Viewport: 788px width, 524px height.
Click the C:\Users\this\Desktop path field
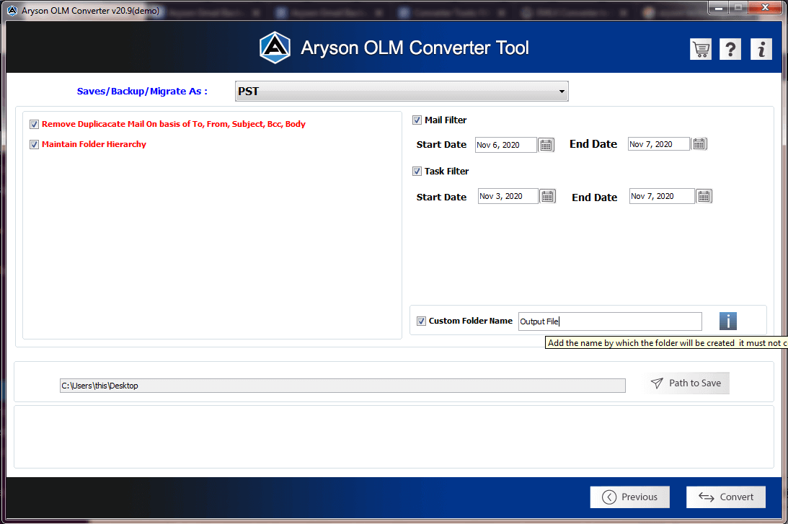pos(342,386)
